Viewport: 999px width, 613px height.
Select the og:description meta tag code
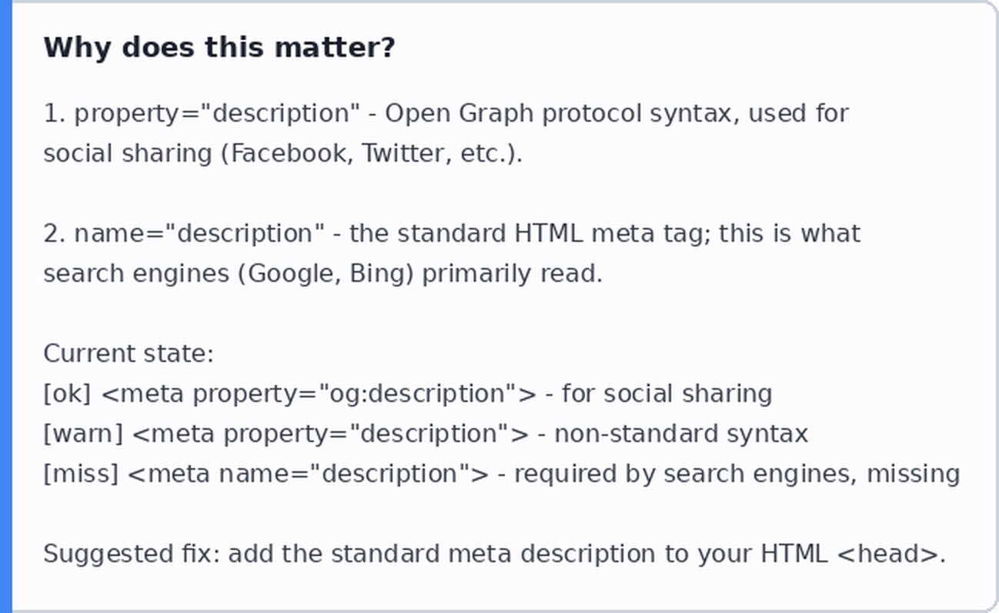(319, 394)
